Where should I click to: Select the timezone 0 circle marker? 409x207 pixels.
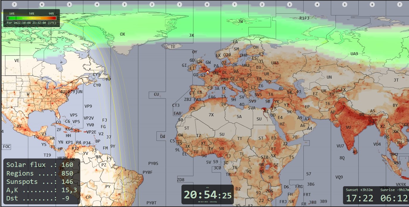207,4
